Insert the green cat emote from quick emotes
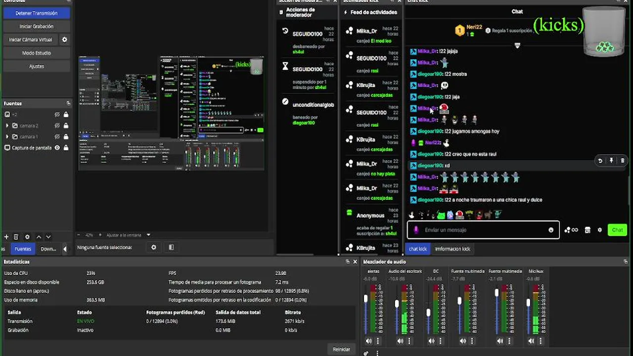 pos(441,215)
